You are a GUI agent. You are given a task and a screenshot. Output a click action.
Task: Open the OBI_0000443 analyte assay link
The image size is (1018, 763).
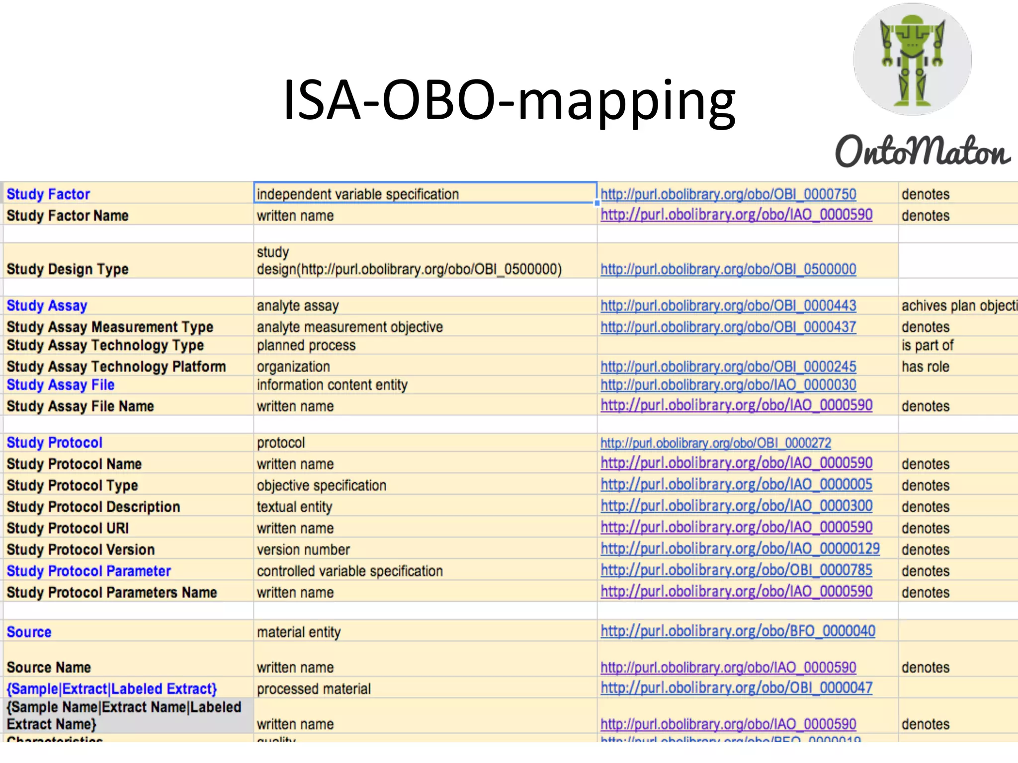pyautogui.click(x=728, y=305)
